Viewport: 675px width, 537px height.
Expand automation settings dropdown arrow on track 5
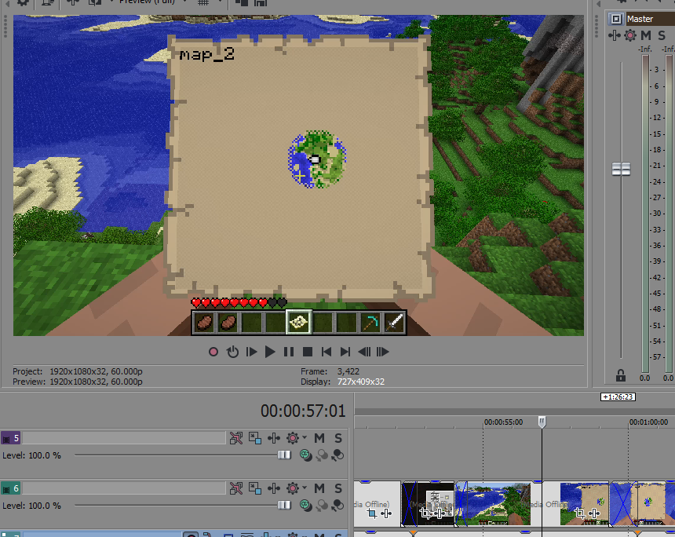[x=305, y=437]
